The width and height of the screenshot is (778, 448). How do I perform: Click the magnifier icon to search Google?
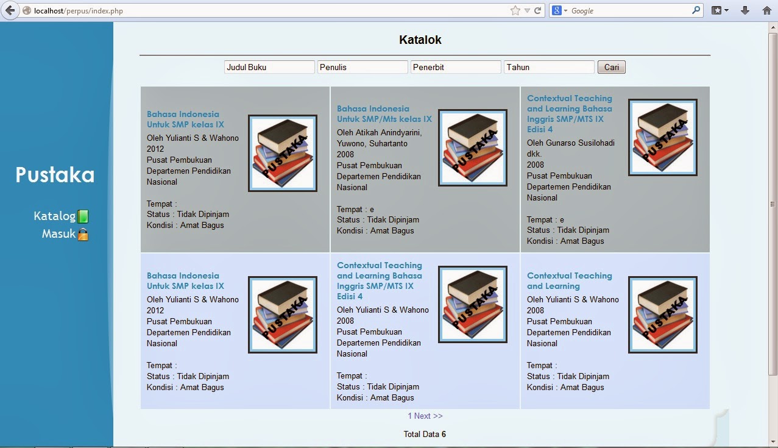point(696,10)
